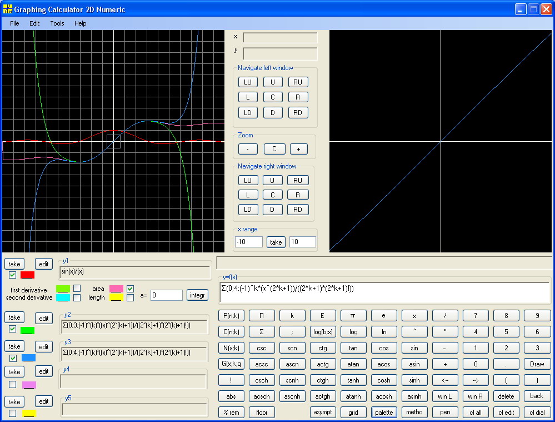Click RD in Navigate left window
The image size is (555, 422).
point(298,113)
